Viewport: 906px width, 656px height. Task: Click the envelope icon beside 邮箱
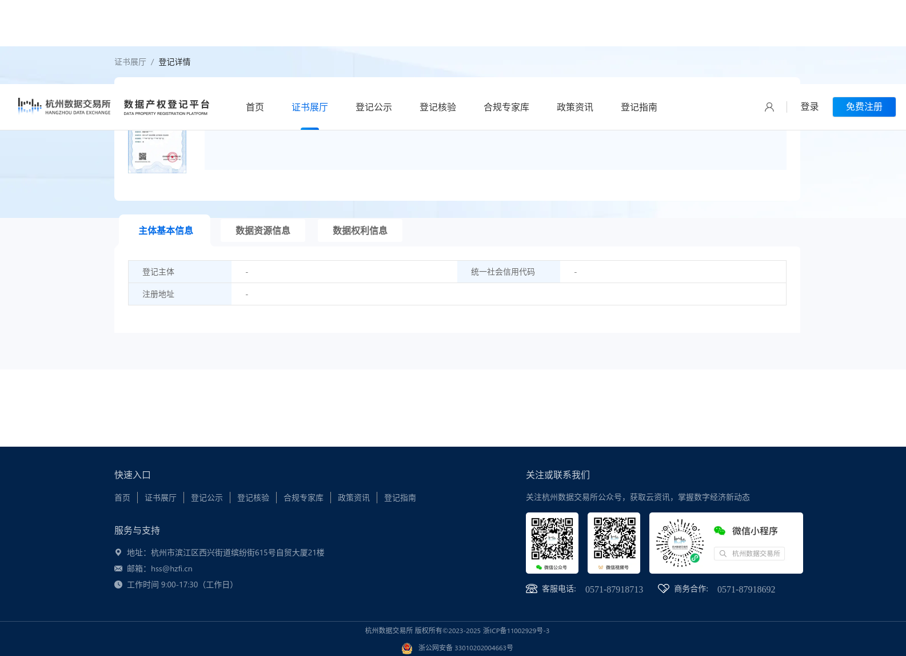pos(118,568)
